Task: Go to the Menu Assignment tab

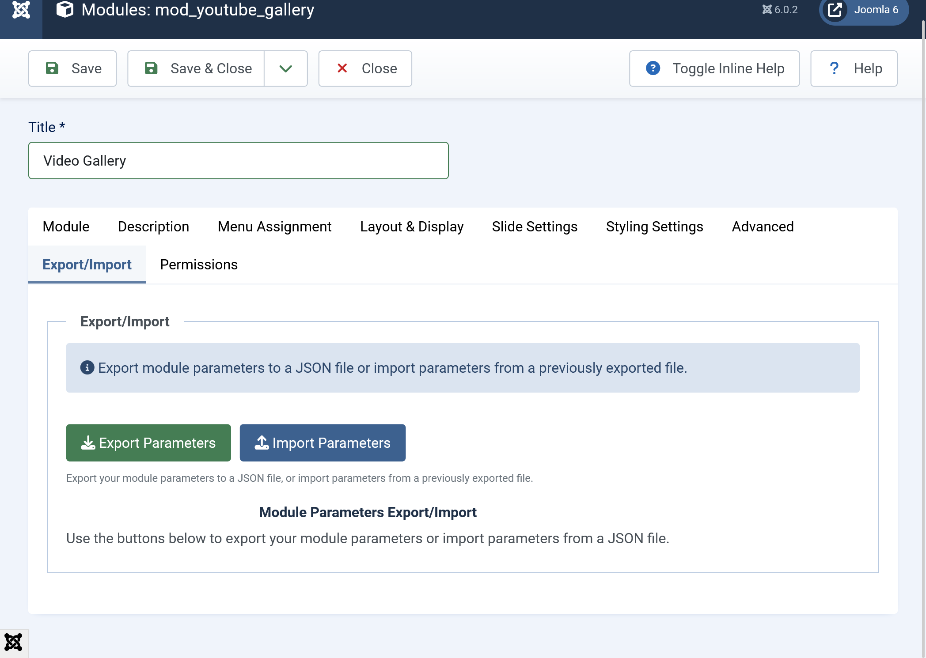Action: click(x=274, y=227)
